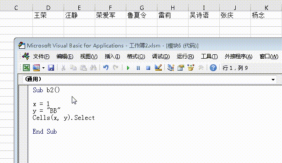Select Excel column F header
282x163 pixels.
point(110,8)
